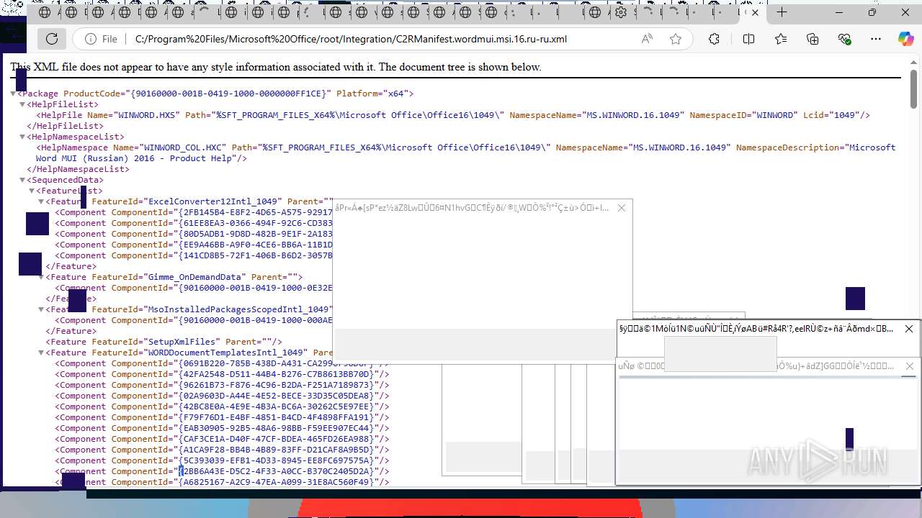This screenshot has width=922, height=518.
Task: Select component {42FA2548-D511-44B4-B276-C7B8613BB70D}
Action: click(222, 374)
